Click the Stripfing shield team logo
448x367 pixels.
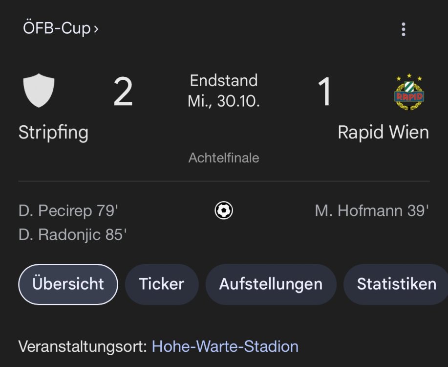click(39, 91)
